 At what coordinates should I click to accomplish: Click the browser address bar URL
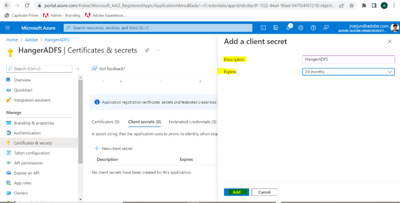point(190,6)
